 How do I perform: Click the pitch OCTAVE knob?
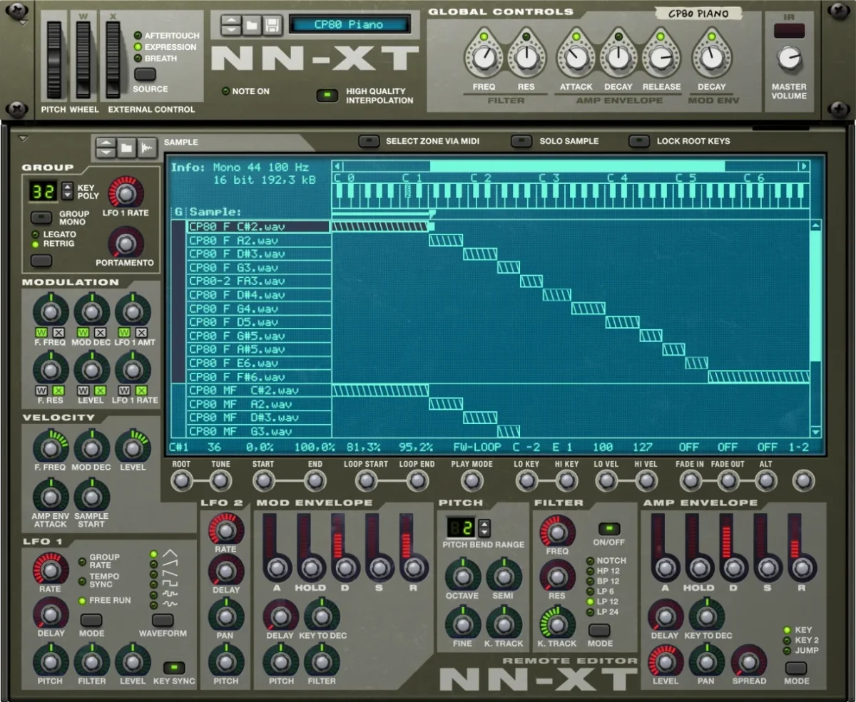coord(463,575)
